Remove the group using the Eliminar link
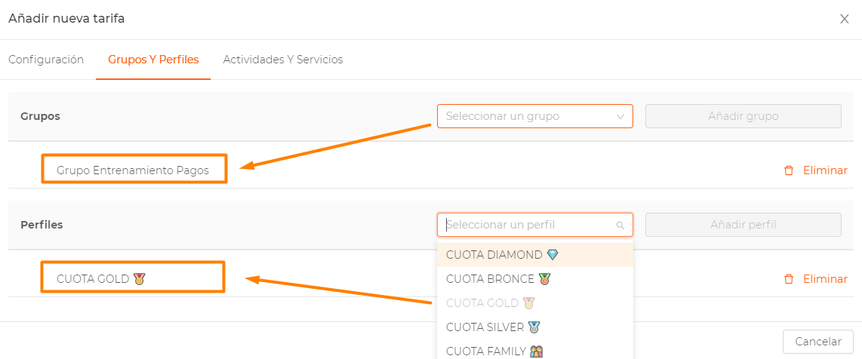 [x=825, y=170]
